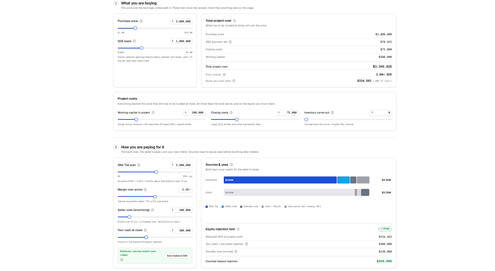The width and height of the screenshot is (495, 271).
Task: Click help icon in Balanced status box
Action: [122, 260]
